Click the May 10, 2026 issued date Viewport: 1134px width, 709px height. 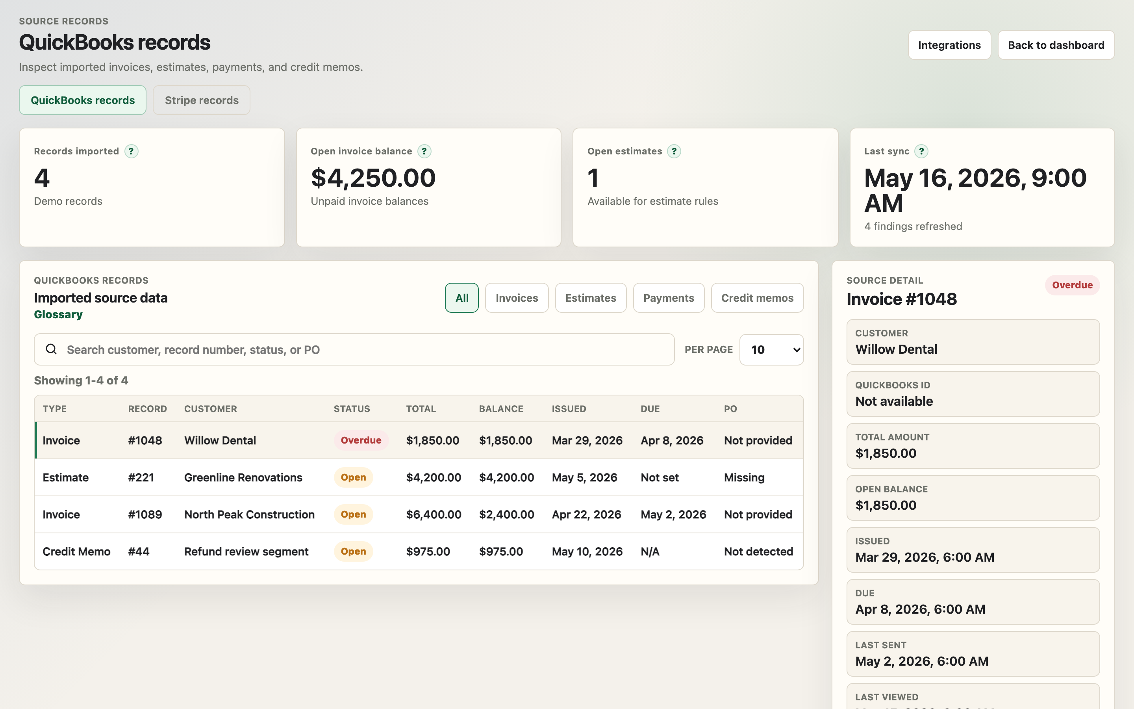(x=587, y=551)
